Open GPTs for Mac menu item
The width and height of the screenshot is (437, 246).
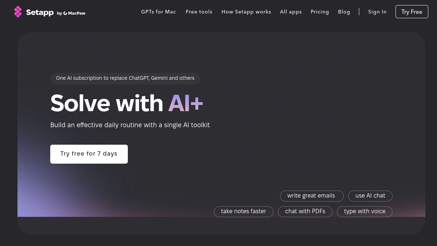[158, 12]
